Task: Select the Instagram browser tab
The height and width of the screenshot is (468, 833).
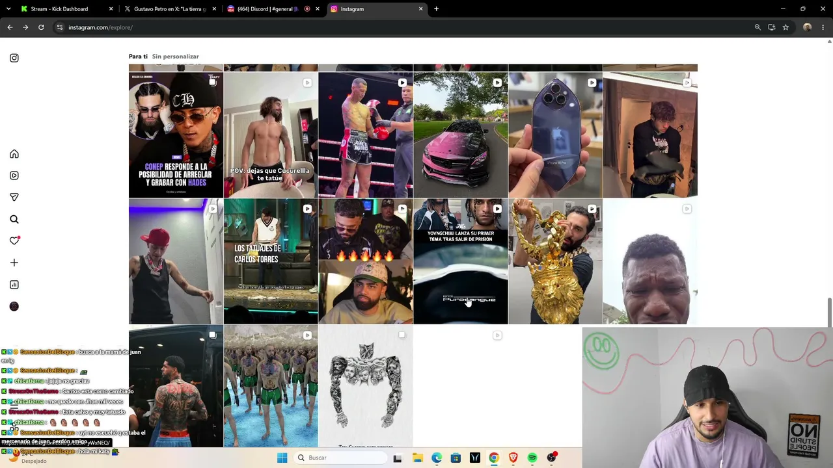Action: (x=376, y=9)
